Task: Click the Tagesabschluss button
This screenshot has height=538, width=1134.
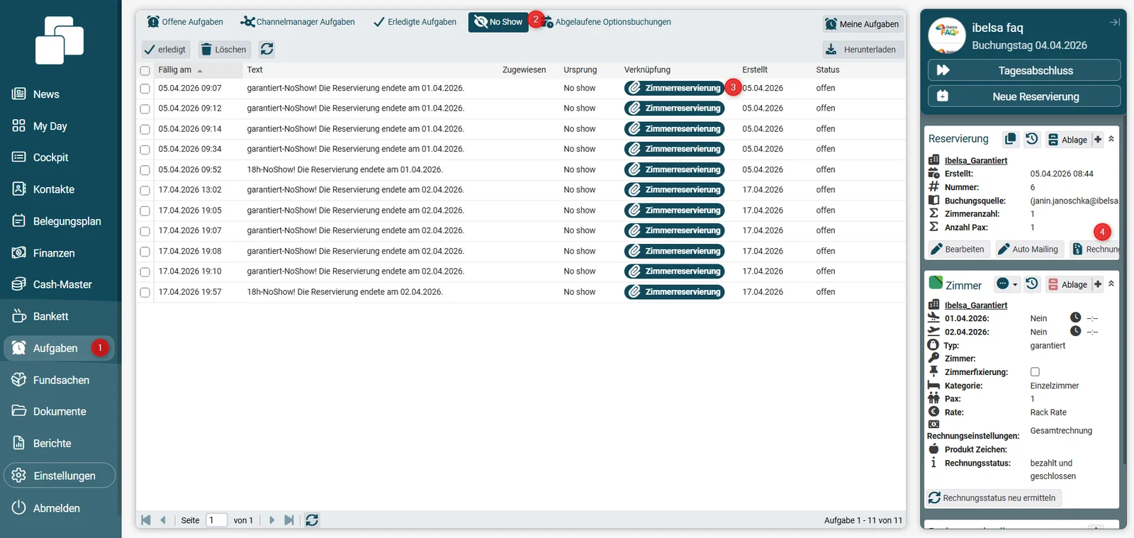Action: click(1023, 70)
